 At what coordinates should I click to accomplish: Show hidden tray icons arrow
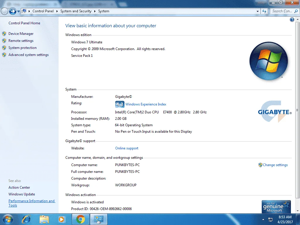(x=263, y=219)
